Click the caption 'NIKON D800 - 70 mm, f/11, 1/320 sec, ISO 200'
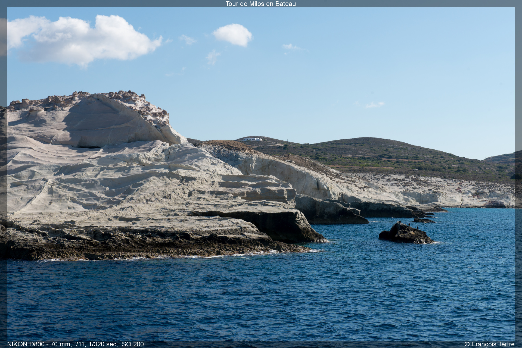522x348 pixels. tap(75, 344)
